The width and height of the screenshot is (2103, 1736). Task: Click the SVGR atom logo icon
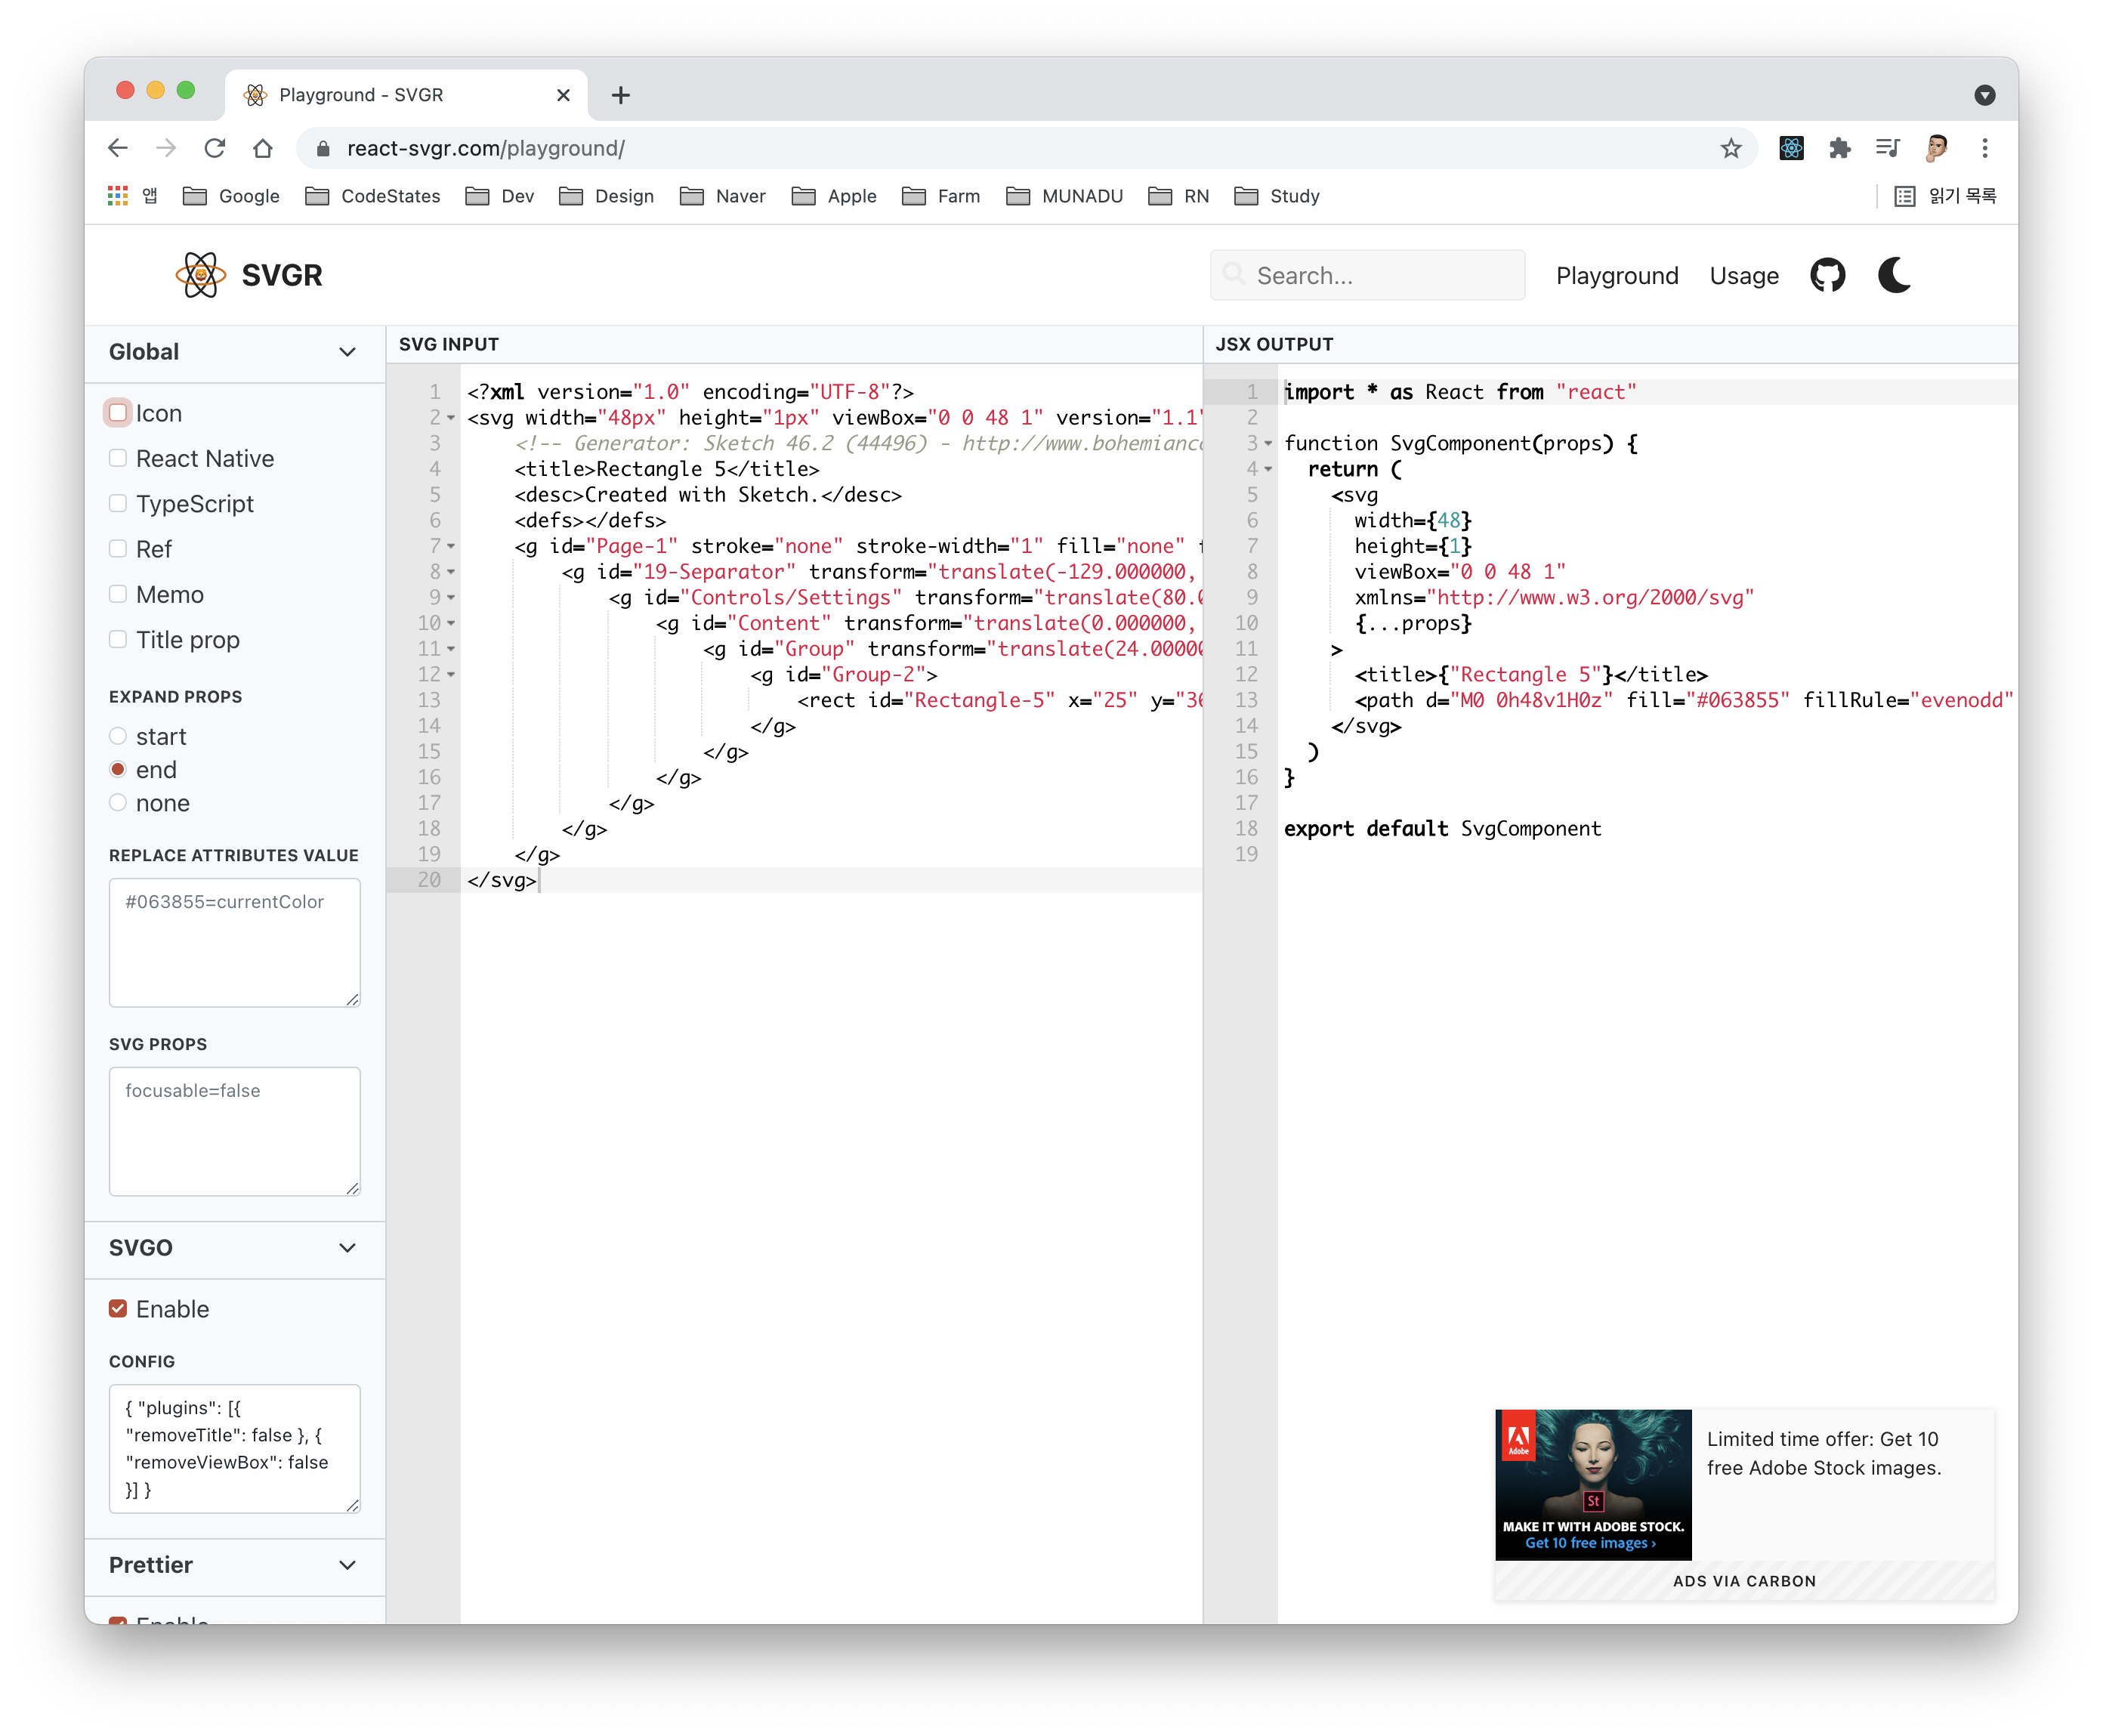200,275
